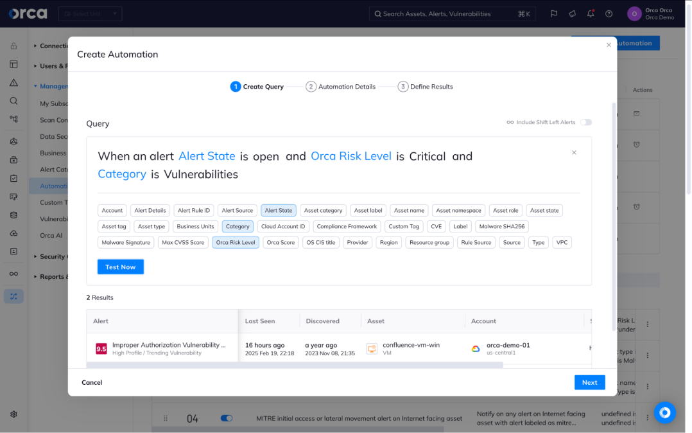
Task: Open the highlighted automations icon in sidebar
Action: [13, 296]
